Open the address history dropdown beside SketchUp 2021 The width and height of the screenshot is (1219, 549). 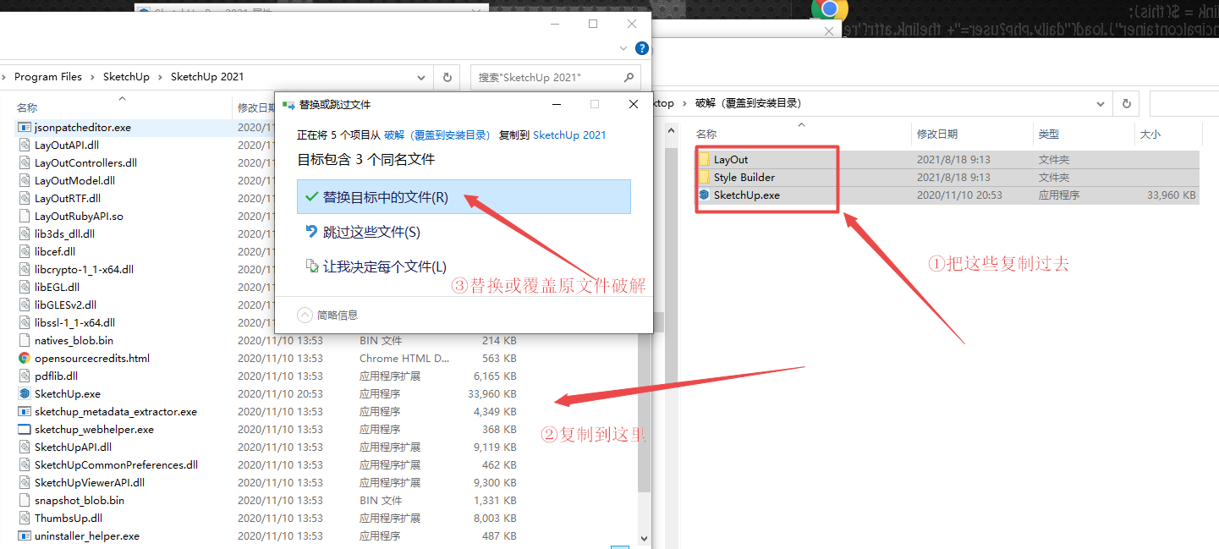pos(423,77)
